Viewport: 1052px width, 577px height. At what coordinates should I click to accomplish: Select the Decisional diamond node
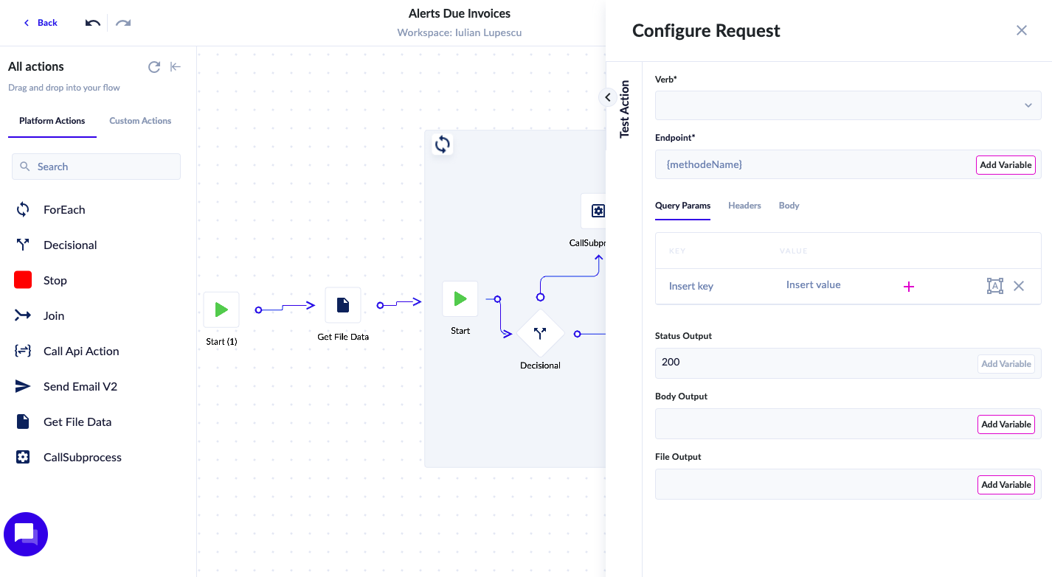point(540,334)
